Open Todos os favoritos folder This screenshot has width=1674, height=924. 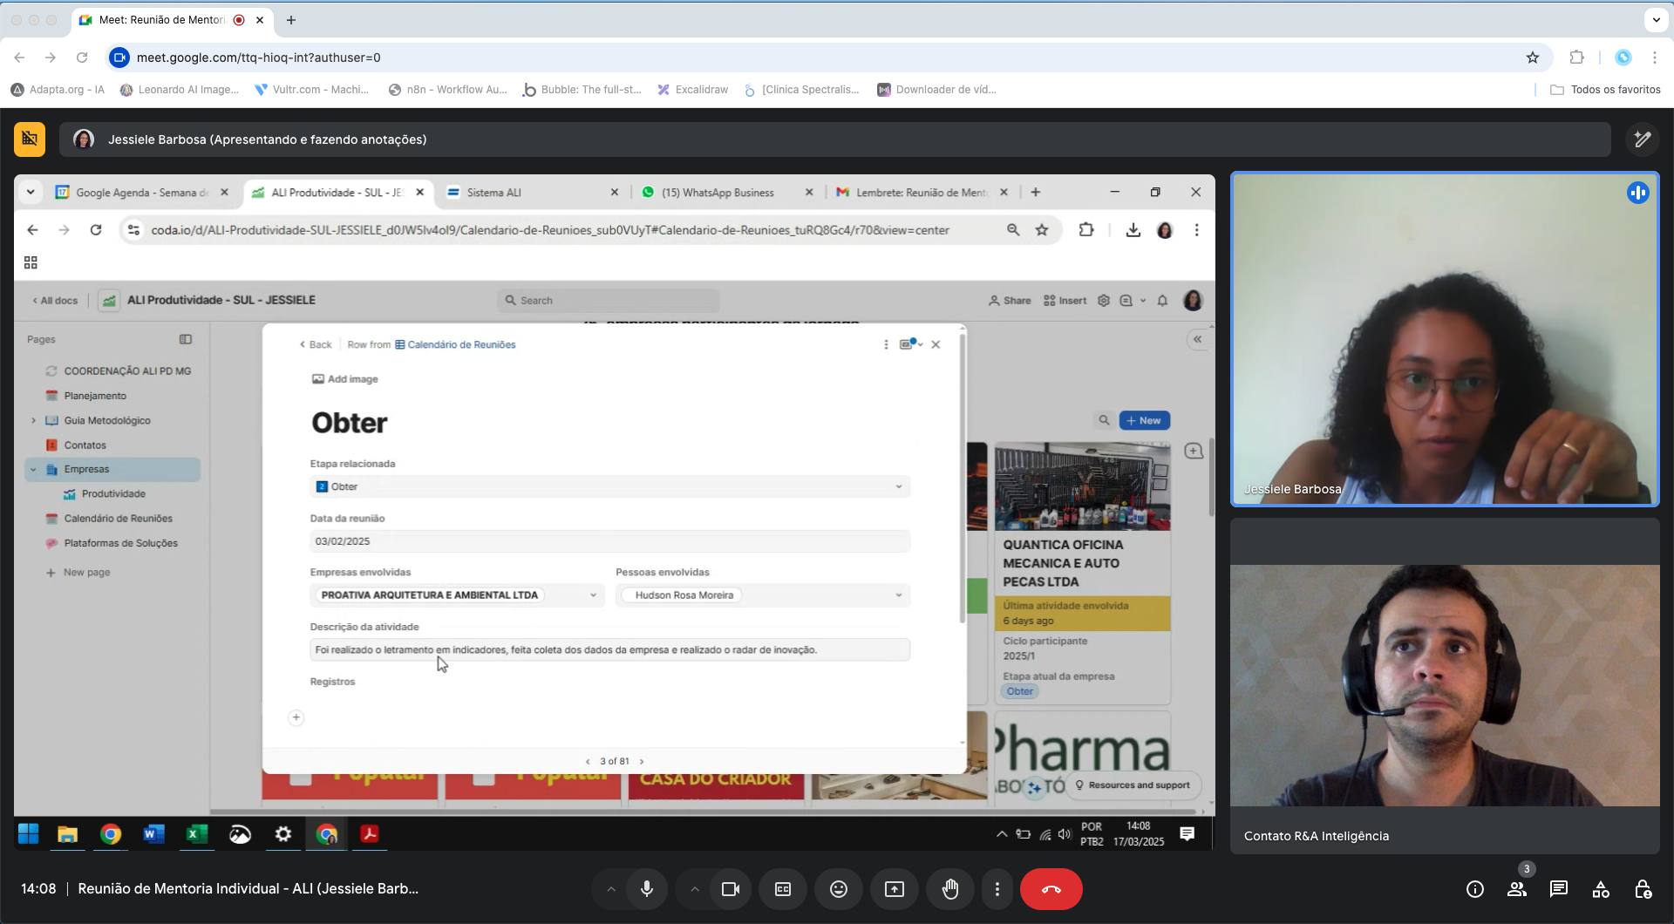click(x=1605, y=90)
